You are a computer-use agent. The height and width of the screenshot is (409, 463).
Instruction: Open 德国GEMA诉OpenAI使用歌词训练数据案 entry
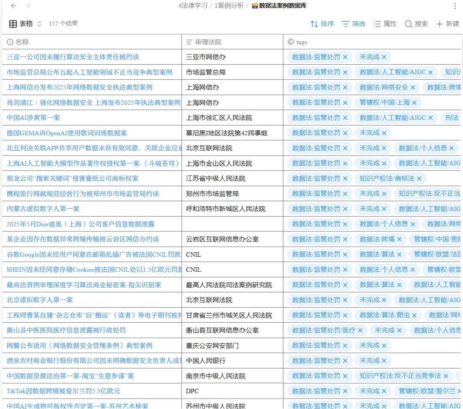(67, 133)
